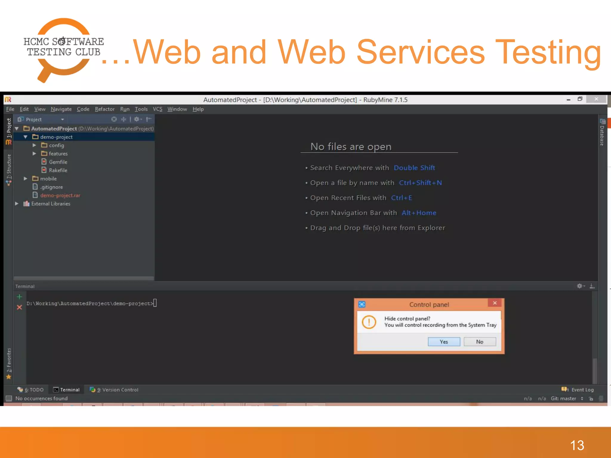Image resolution: width=611 pixels, height=458 pixels.
Task: Toggle the 1: Project side tab
Action: [9, 131]
